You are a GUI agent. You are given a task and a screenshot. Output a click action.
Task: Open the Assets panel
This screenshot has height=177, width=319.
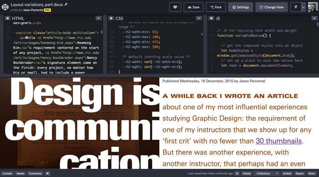tap(21, 173)
